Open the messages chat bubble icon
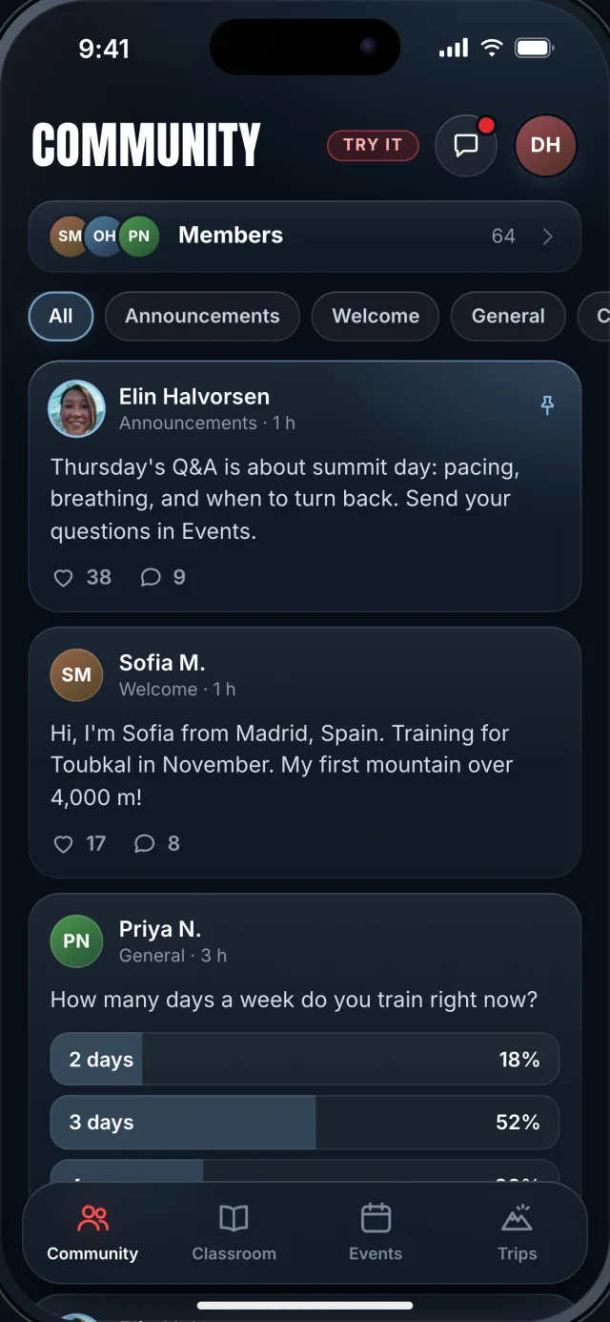 pos(466,145)
